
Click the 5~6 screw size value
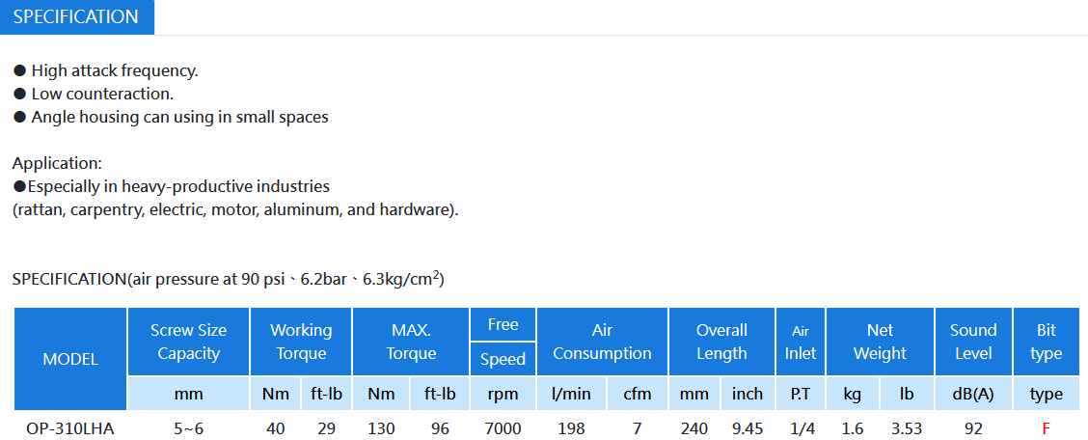(189, 428)
